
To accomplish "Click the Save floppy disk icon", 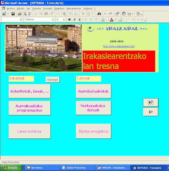I will (13, 14).
